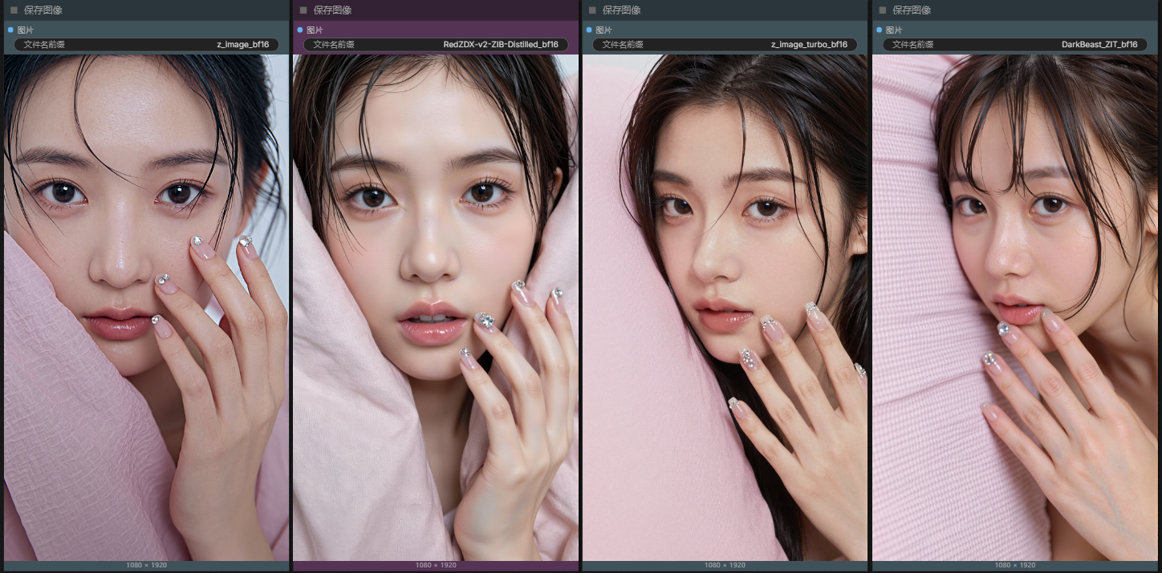Edit the filename prefix field showing z_image_bf16

point(146,45)
